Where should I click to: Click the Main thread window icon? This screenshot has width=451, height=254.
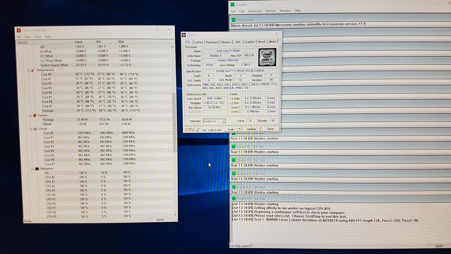234,20
